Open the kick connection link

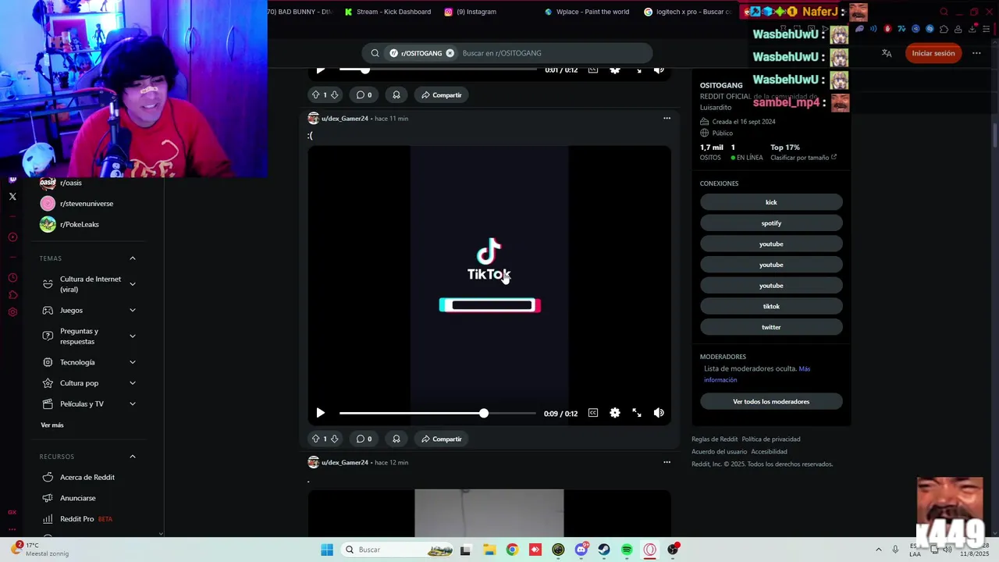[771, 202]
